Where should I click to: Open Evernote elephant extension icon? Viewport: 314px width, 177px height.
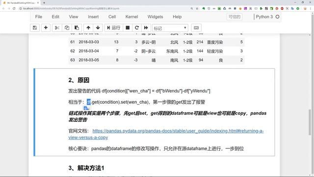tap(204, 8)
